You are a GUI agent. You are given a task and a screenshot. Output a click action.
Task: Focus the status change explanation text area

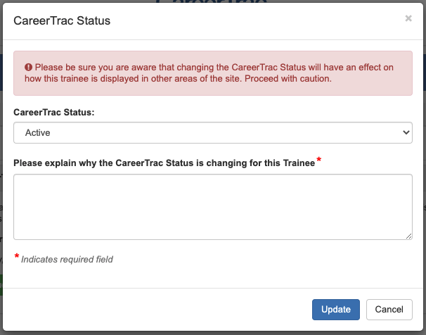[x=212, y=207]
